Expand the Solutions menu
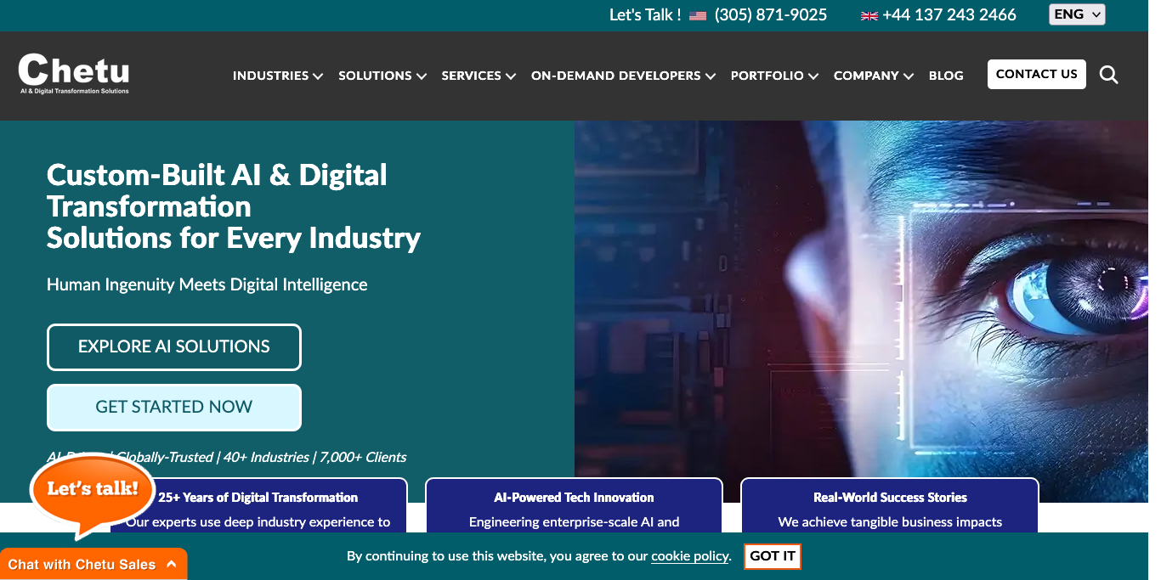The height and width of the screenshot is (580, 1161). 382,76
